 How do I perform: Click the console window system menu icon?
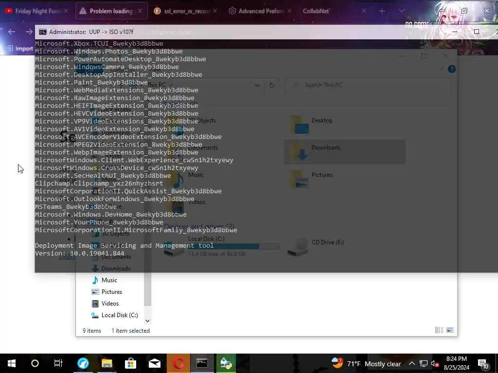point(43,32)
